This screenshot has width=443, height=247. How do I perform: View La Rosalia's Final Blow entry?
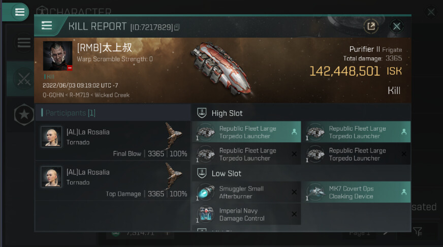tap(112, 141)
